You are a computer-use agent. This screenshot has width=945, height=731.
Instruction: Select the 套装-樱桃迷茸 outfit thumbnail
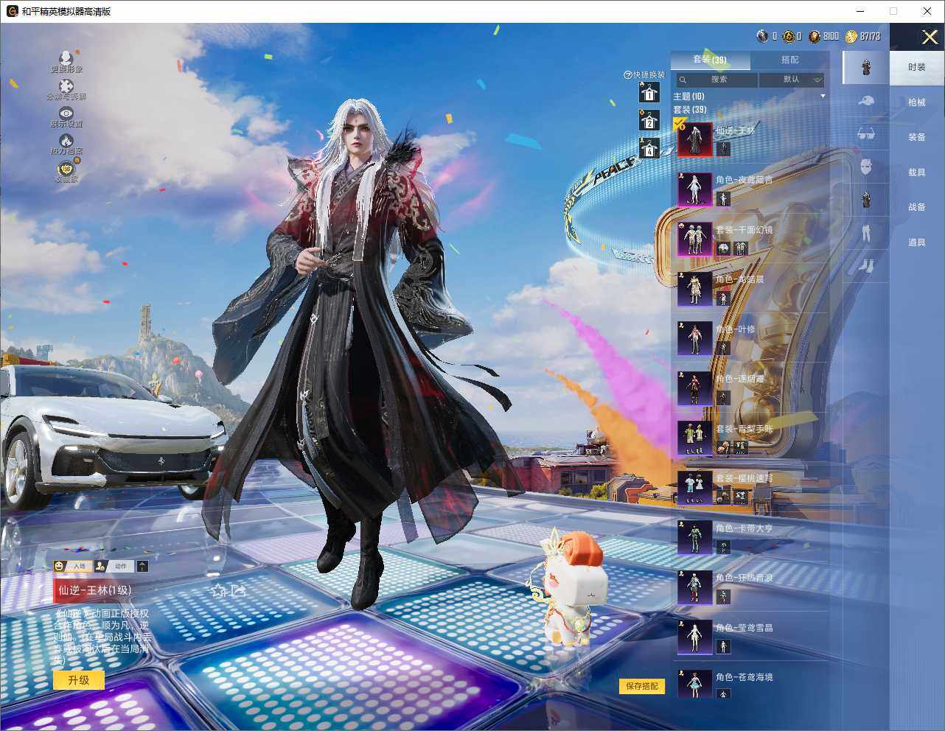pyautogui.click(x=695, y=488)
